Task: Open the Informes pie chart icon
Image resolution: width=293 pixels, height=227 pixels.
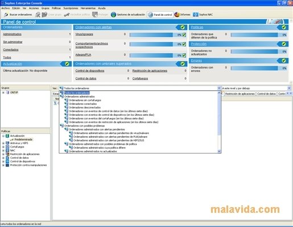Action: 177,15
